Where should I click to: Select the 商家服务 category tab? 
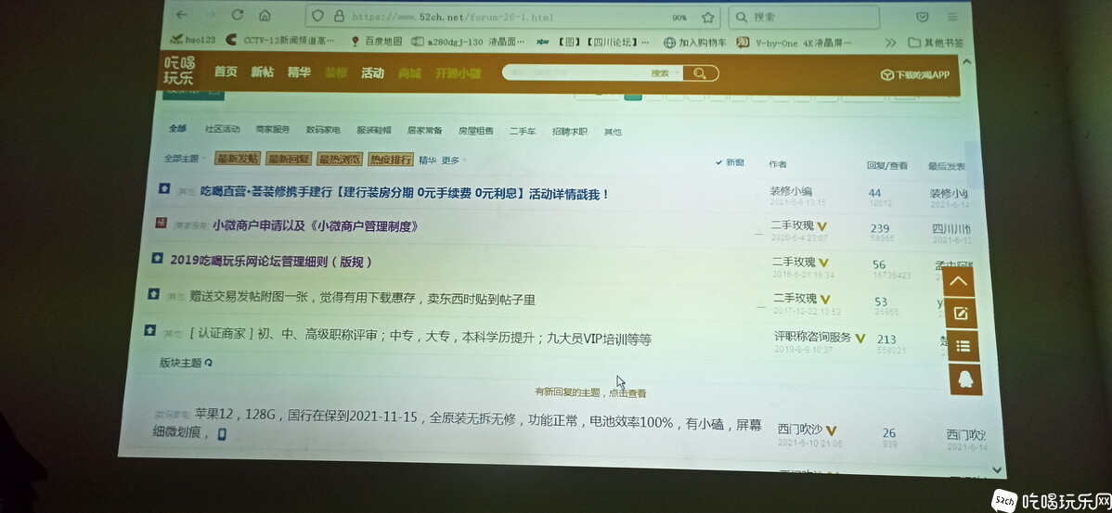tap(272, 130)
